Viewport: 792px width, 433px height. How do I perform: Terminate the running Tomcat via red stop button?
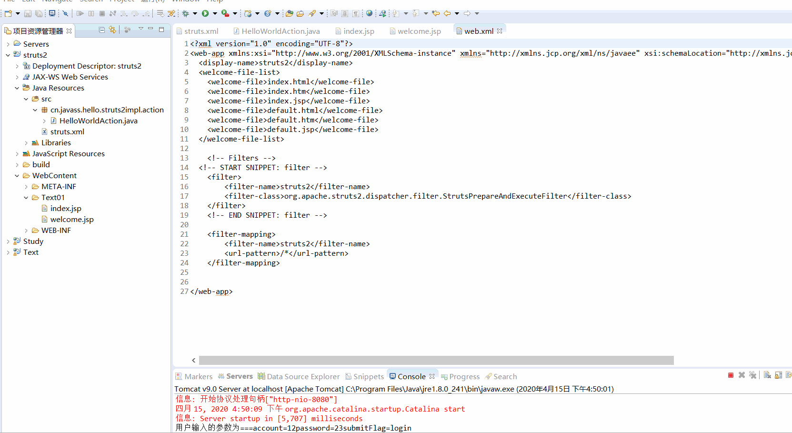731,375
